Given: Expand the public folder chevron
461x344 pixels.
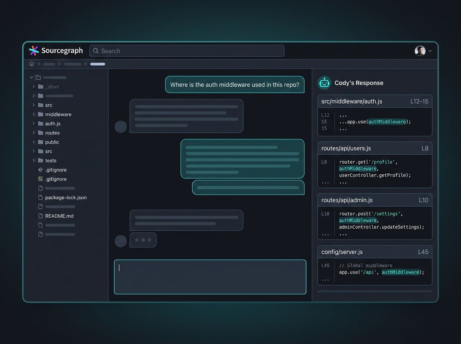Looking at the screenshot, I should point(34,142).
